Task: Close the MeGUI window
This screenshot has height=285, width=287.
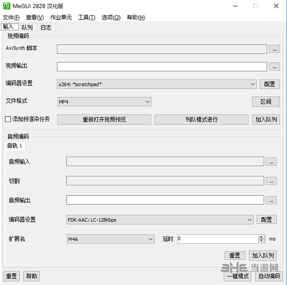Action: [x=276, y=6]
